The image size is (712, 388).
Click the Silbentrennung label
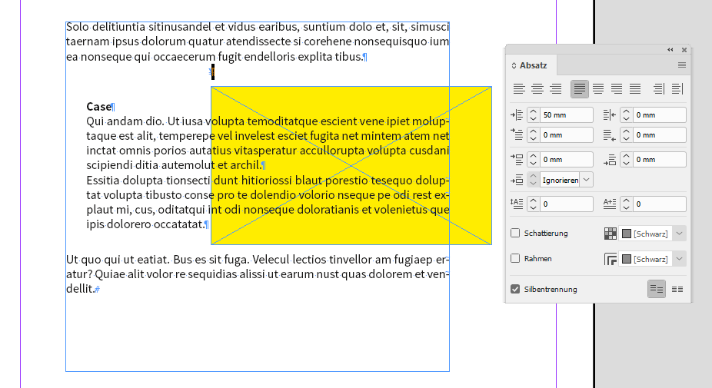[551, 289]
